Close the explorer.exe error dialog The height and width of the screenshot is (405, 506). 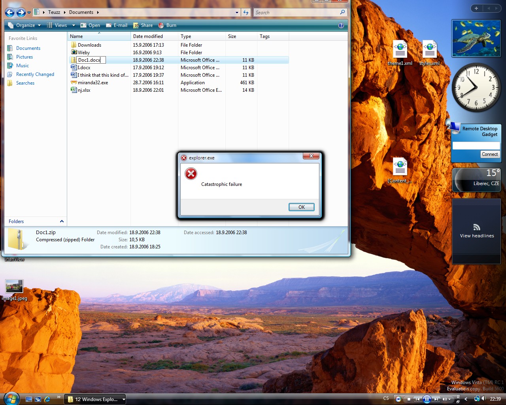(311, 156)
